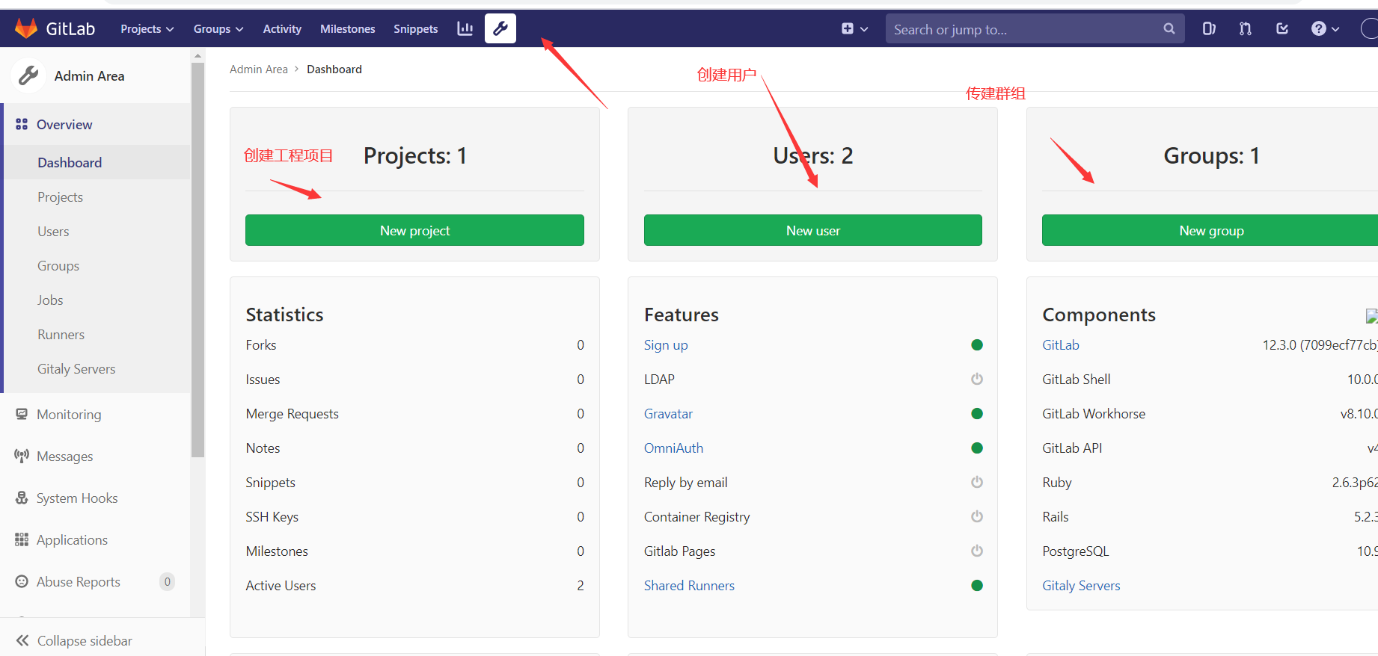This screenshot has height=656, width=1378.
Task: Click the Sign up green status dot
Action: (x=977, y=344)
